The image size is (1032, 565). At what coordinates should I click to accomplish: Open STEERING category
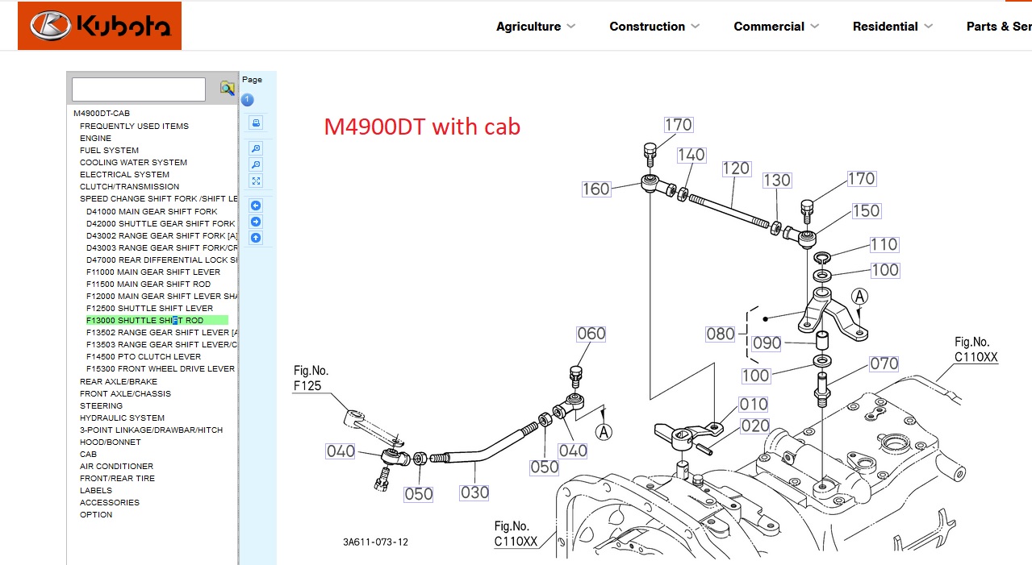click(101, 405)
